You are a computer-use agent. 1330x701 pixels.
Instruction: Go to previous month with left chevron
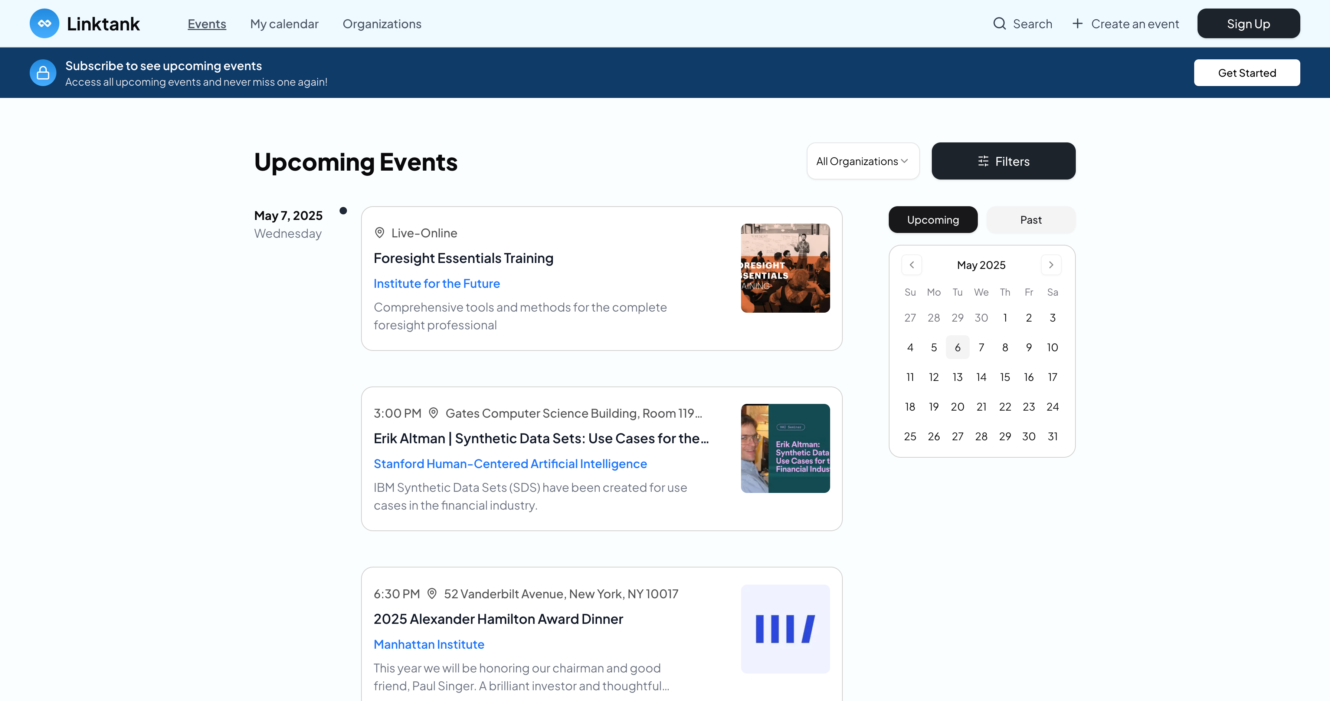click(x=911, y=265)
